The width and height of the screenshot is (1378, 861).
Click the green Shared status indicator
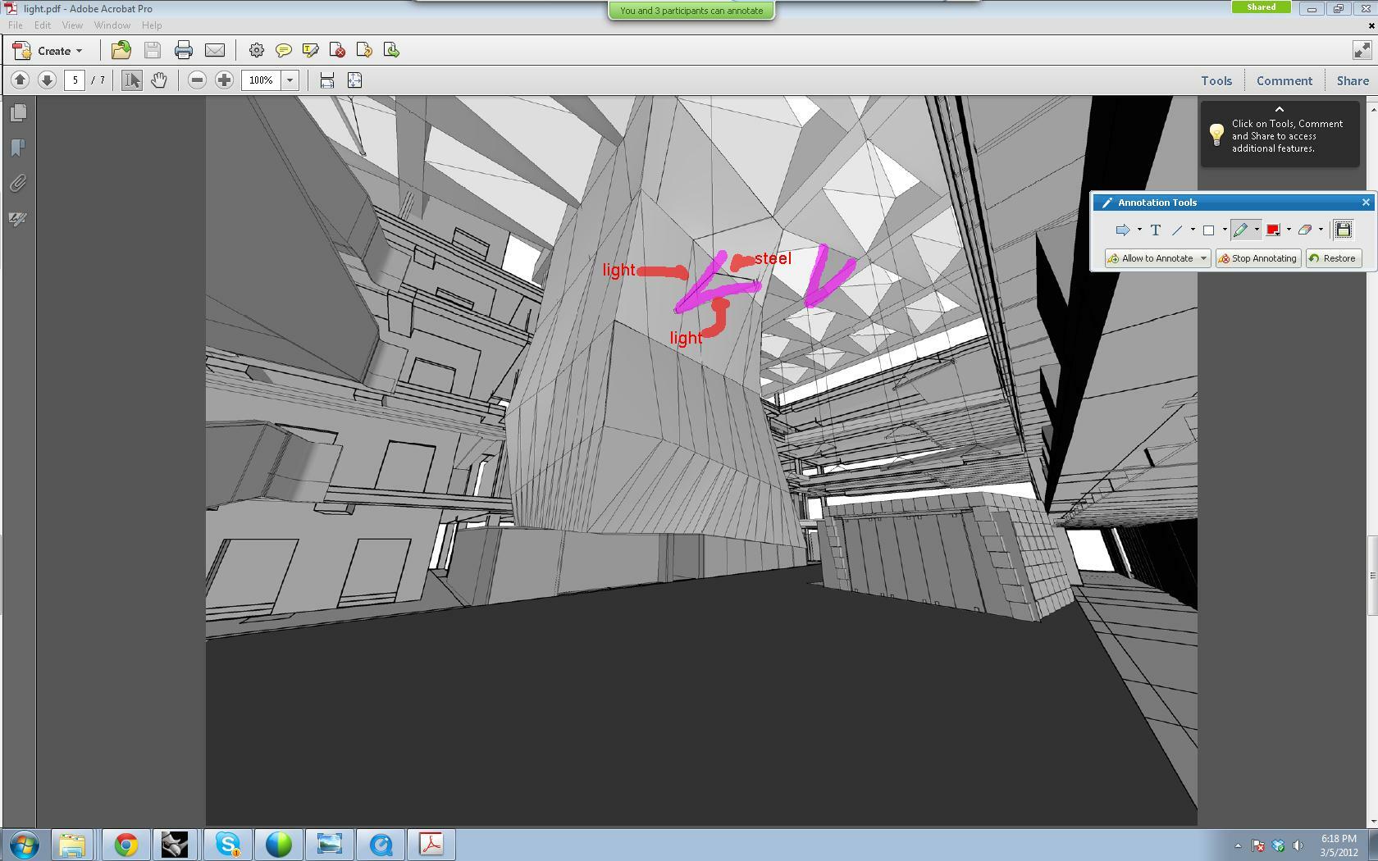pyautogui.click(x=1262, y=7)
